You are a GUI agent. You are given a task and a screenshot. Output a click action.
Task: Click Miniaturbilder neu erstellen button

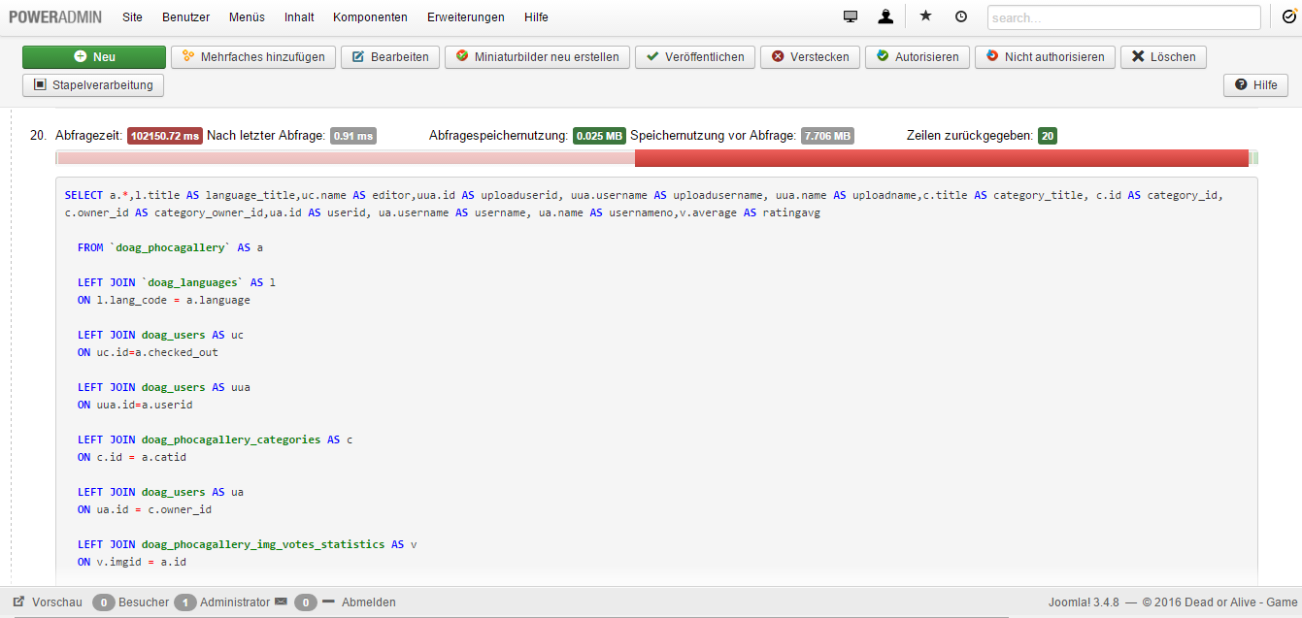click(x=538, y=57)
